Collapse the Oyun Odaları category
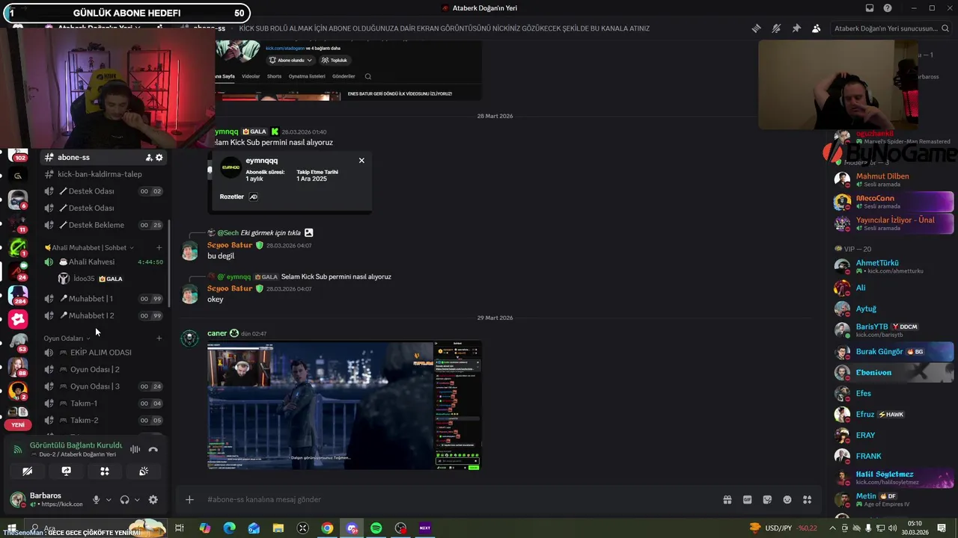 pyautogui.click(x=67, y=338)
